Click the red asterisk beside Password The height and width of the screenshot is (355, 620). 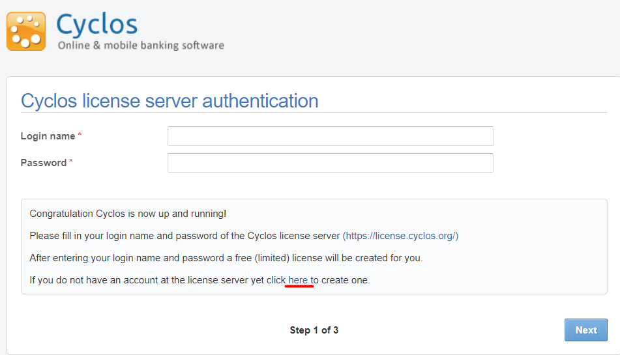click(x=71, y=161)
